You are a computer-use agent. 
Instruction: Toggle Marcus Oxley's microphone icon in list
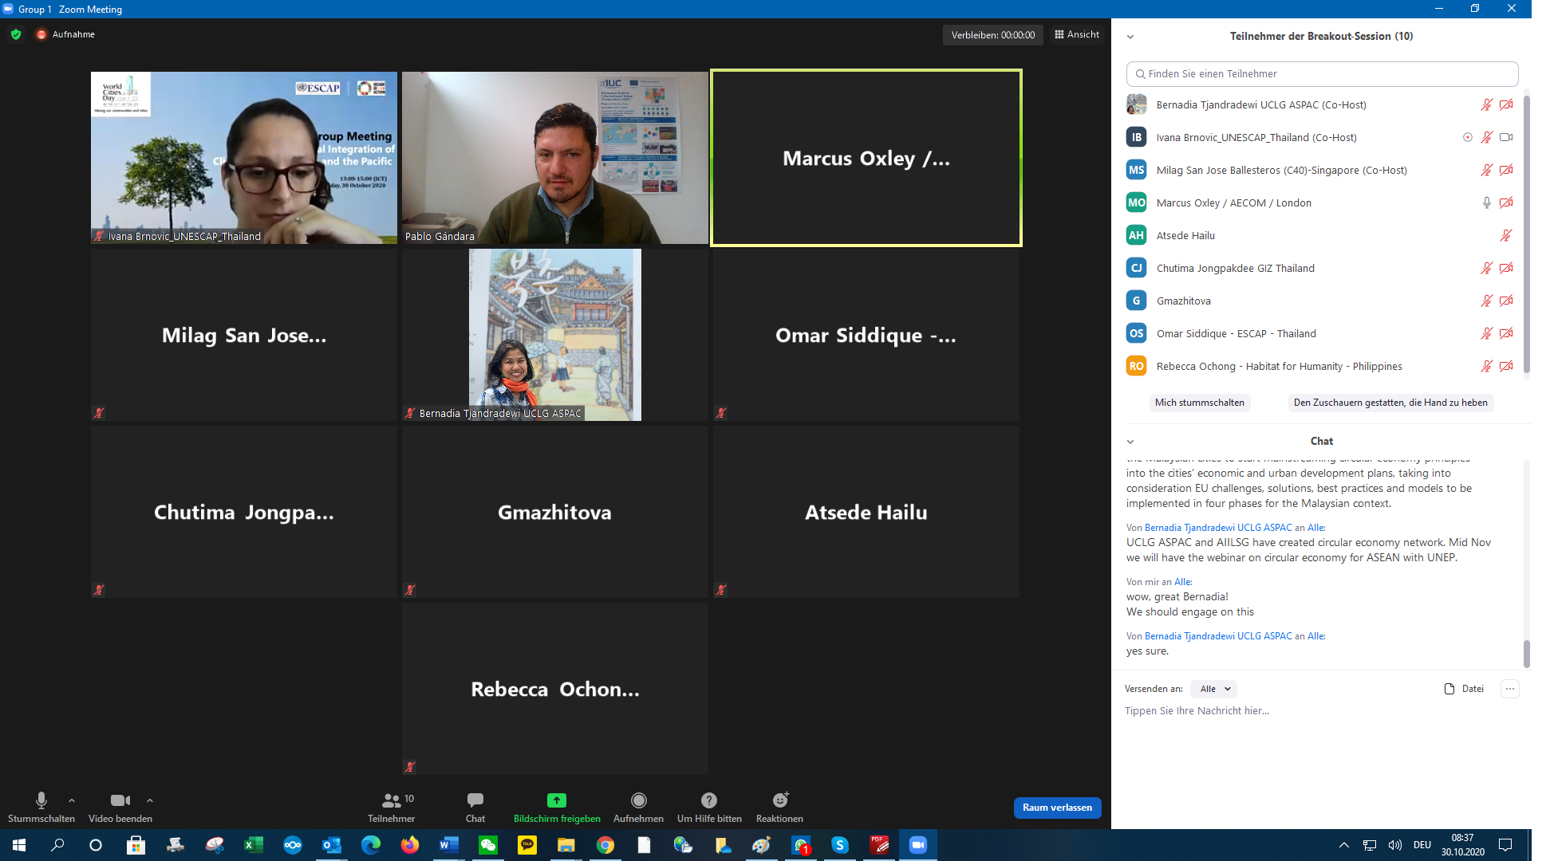click(x=1486, y=202)
